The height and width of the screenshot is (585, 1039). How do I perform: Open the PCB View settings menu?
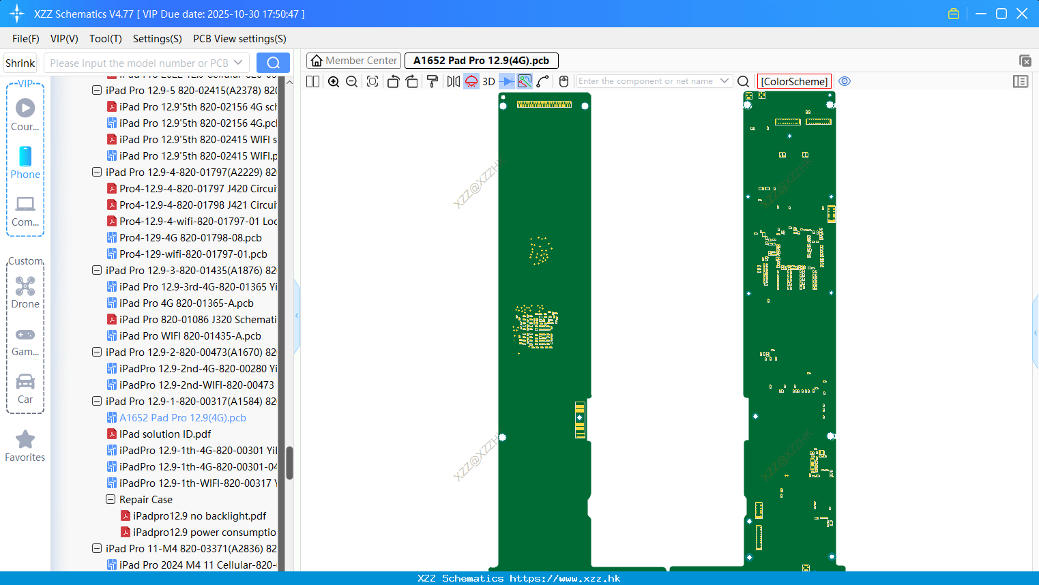click(x=239, y=39)
